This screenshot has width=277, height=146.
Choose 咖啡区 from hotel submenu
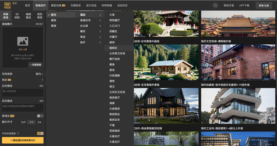113,48
